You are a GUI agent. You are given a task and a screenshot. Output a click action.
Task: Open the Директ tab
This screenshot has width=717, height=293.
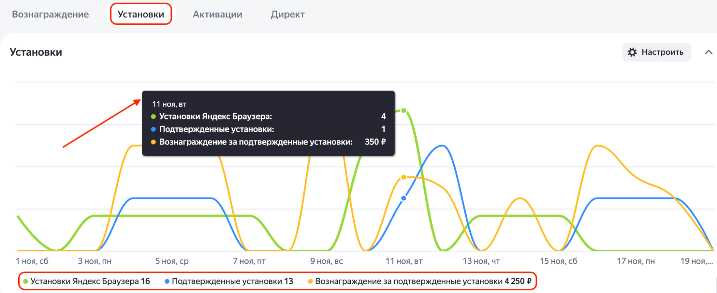click(x=288, y=14)
